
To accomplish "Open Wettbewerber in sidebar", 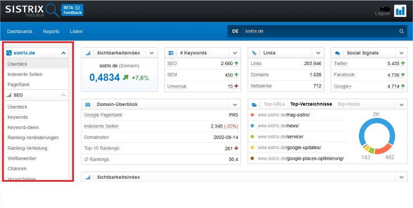I will pos(22,159).
